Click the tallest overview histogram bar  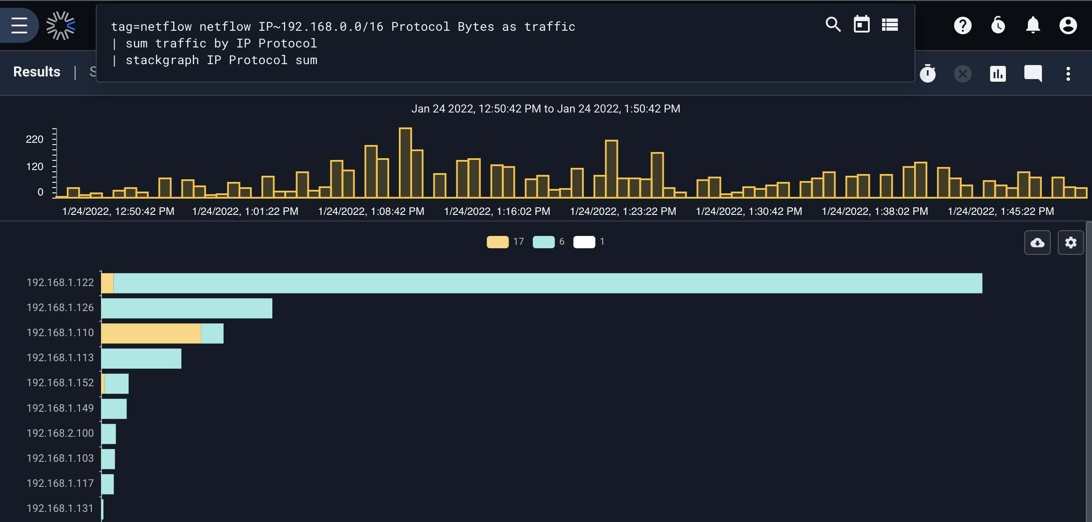click(405, 163)
